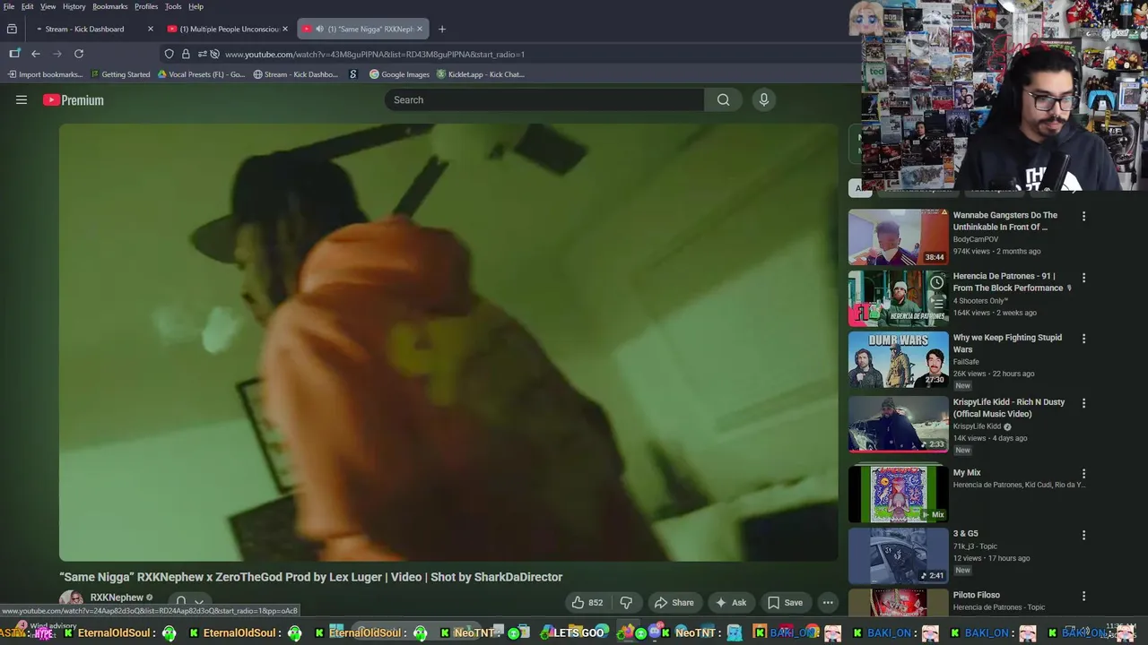Image resolution: width=1148 pixels, height=645 pixels.
Task: Close the Same Nigga RXKNephew tab
Action: coord(419,29)
